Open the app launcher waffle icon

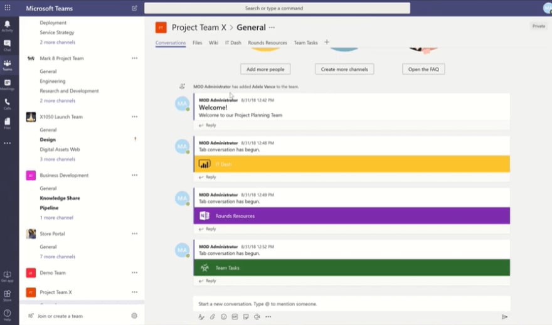(8, 8)
